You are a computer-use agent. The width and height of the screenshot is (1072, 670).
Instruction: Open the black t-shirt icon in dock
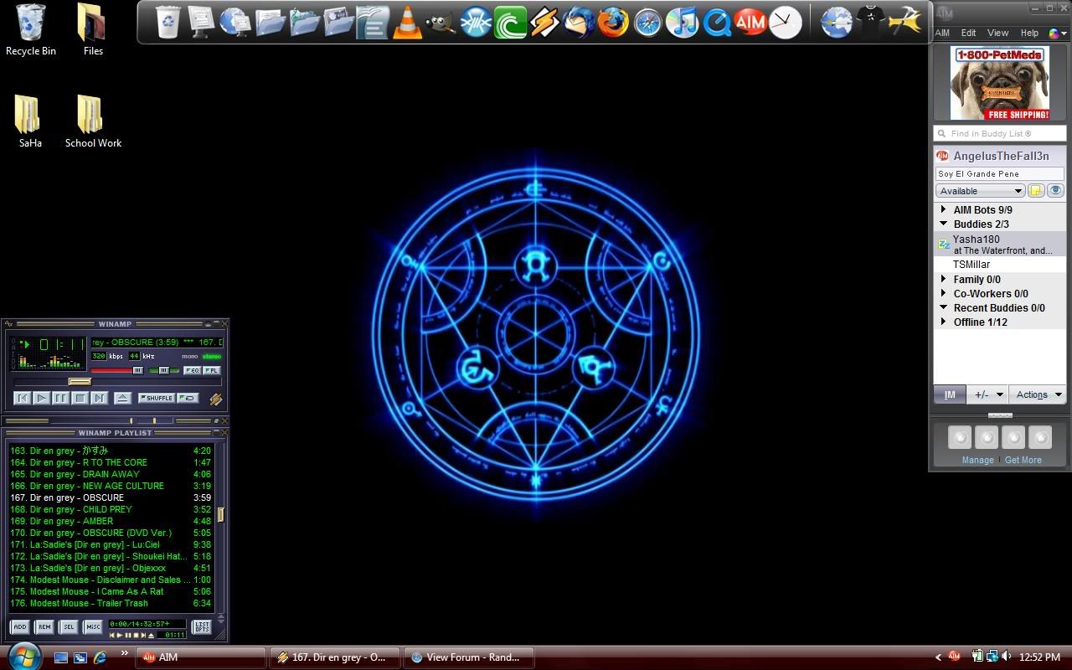pyautogui.click(x=871, y=21)
